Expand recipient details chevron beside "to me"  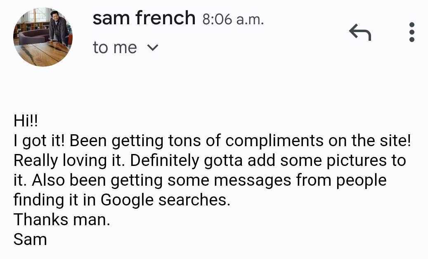point(153,48)
